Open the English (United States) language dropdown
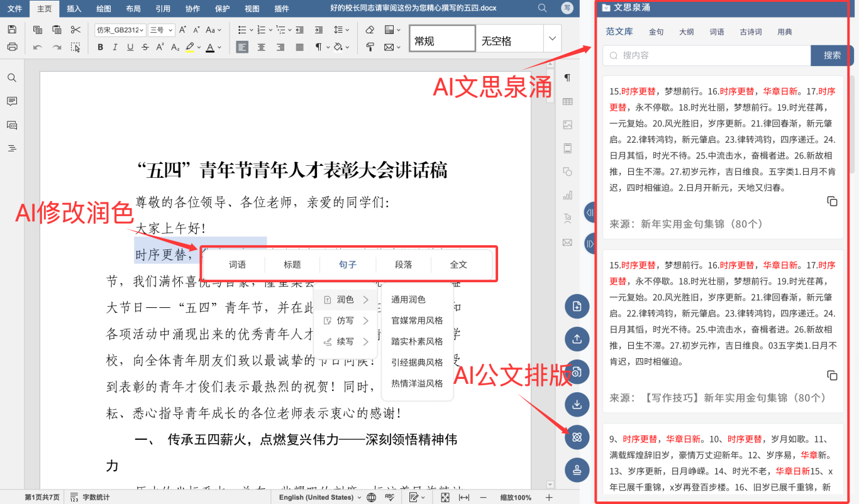The height and width of the screenshot is (504, 859). tap(320, 497)
